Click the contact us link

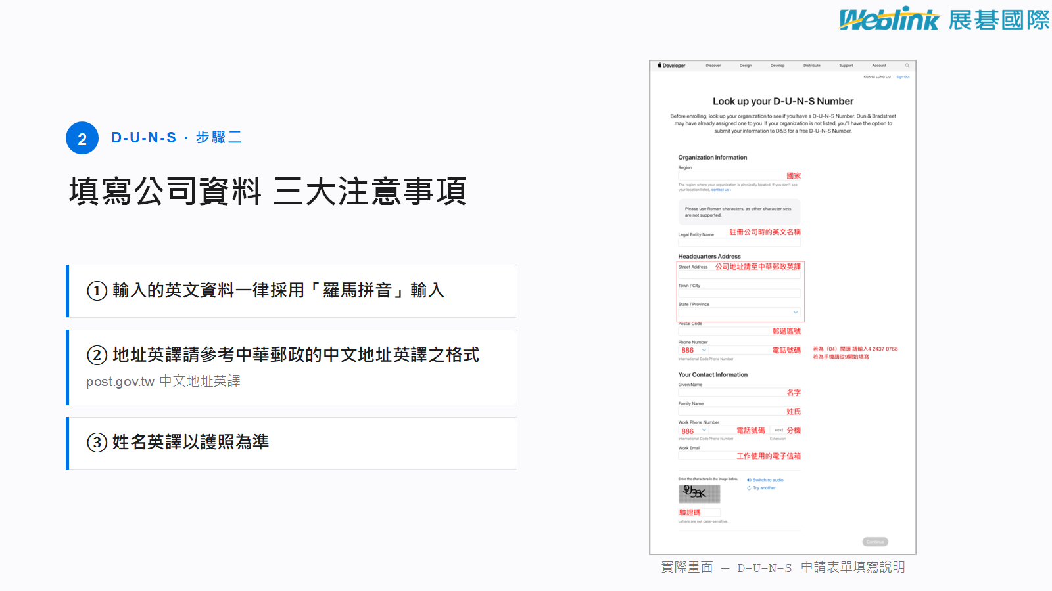tap(721, 190)
